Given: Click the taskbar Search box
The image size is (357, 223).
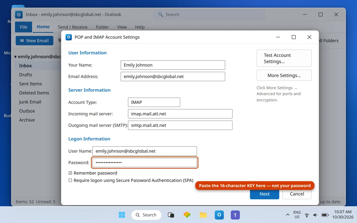Looking at the screenshot, I should (146, 215).
